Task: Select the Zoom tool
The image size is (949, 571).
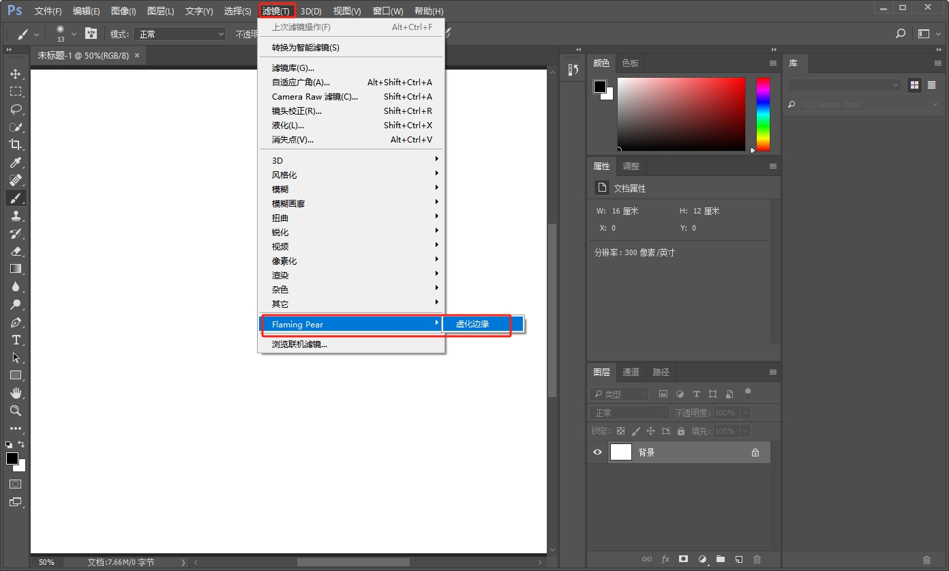Action: click(x=16, y=411)
